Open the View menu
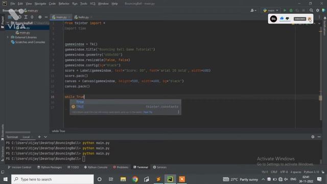 click(29, 4)
